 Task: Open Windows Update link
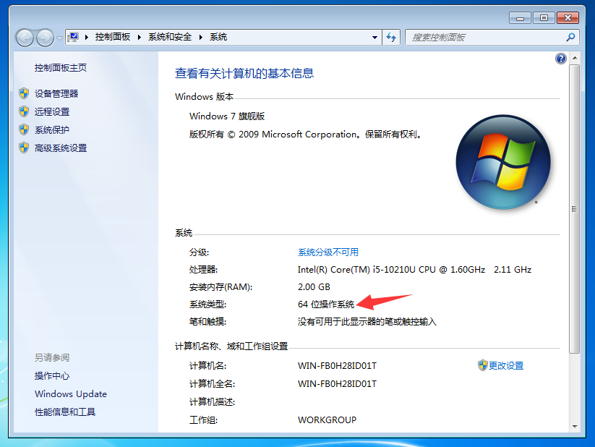pyautogui.click(x=71, y=393)
